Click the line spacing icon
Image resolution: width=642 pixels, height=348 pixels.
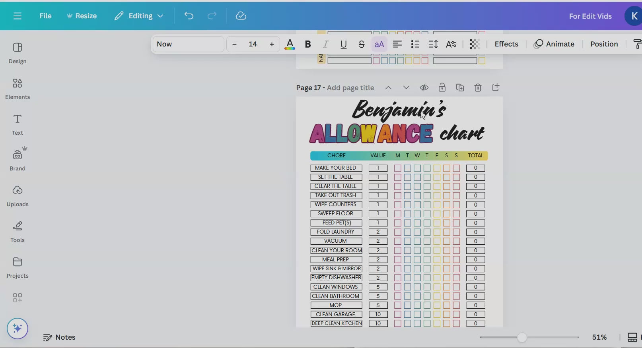(433, 44)
